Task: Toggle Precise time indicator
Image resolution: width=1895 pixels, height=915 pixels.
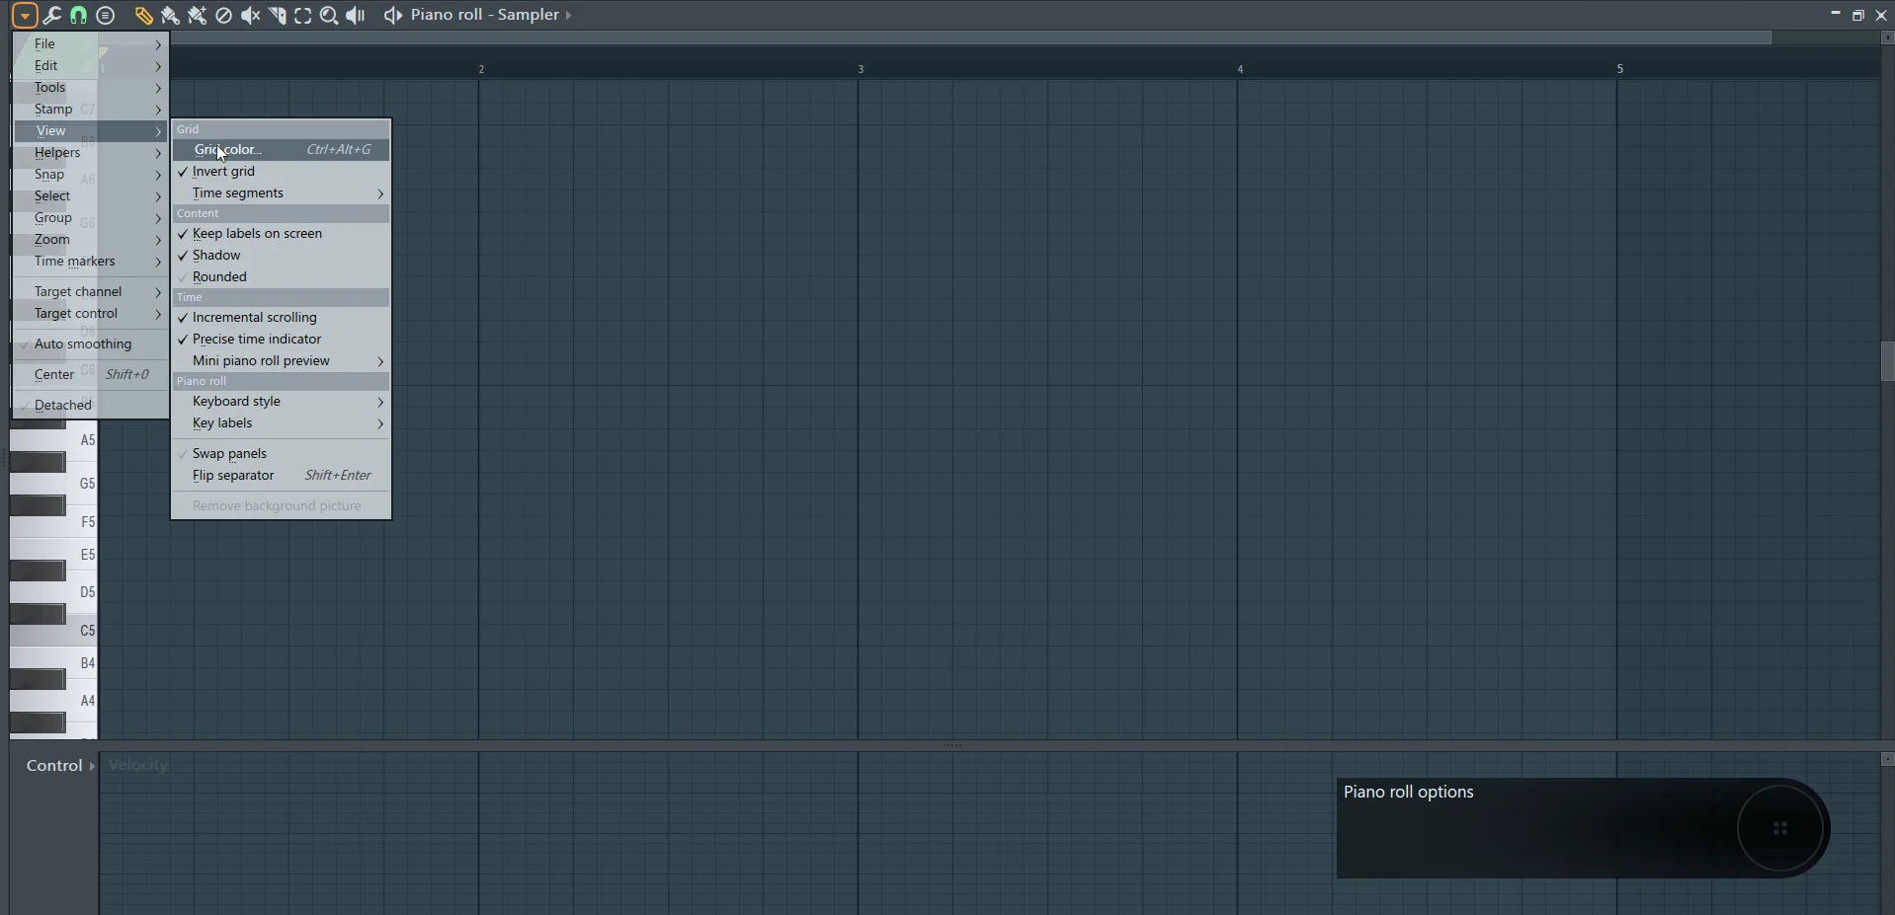Action: 282,340
